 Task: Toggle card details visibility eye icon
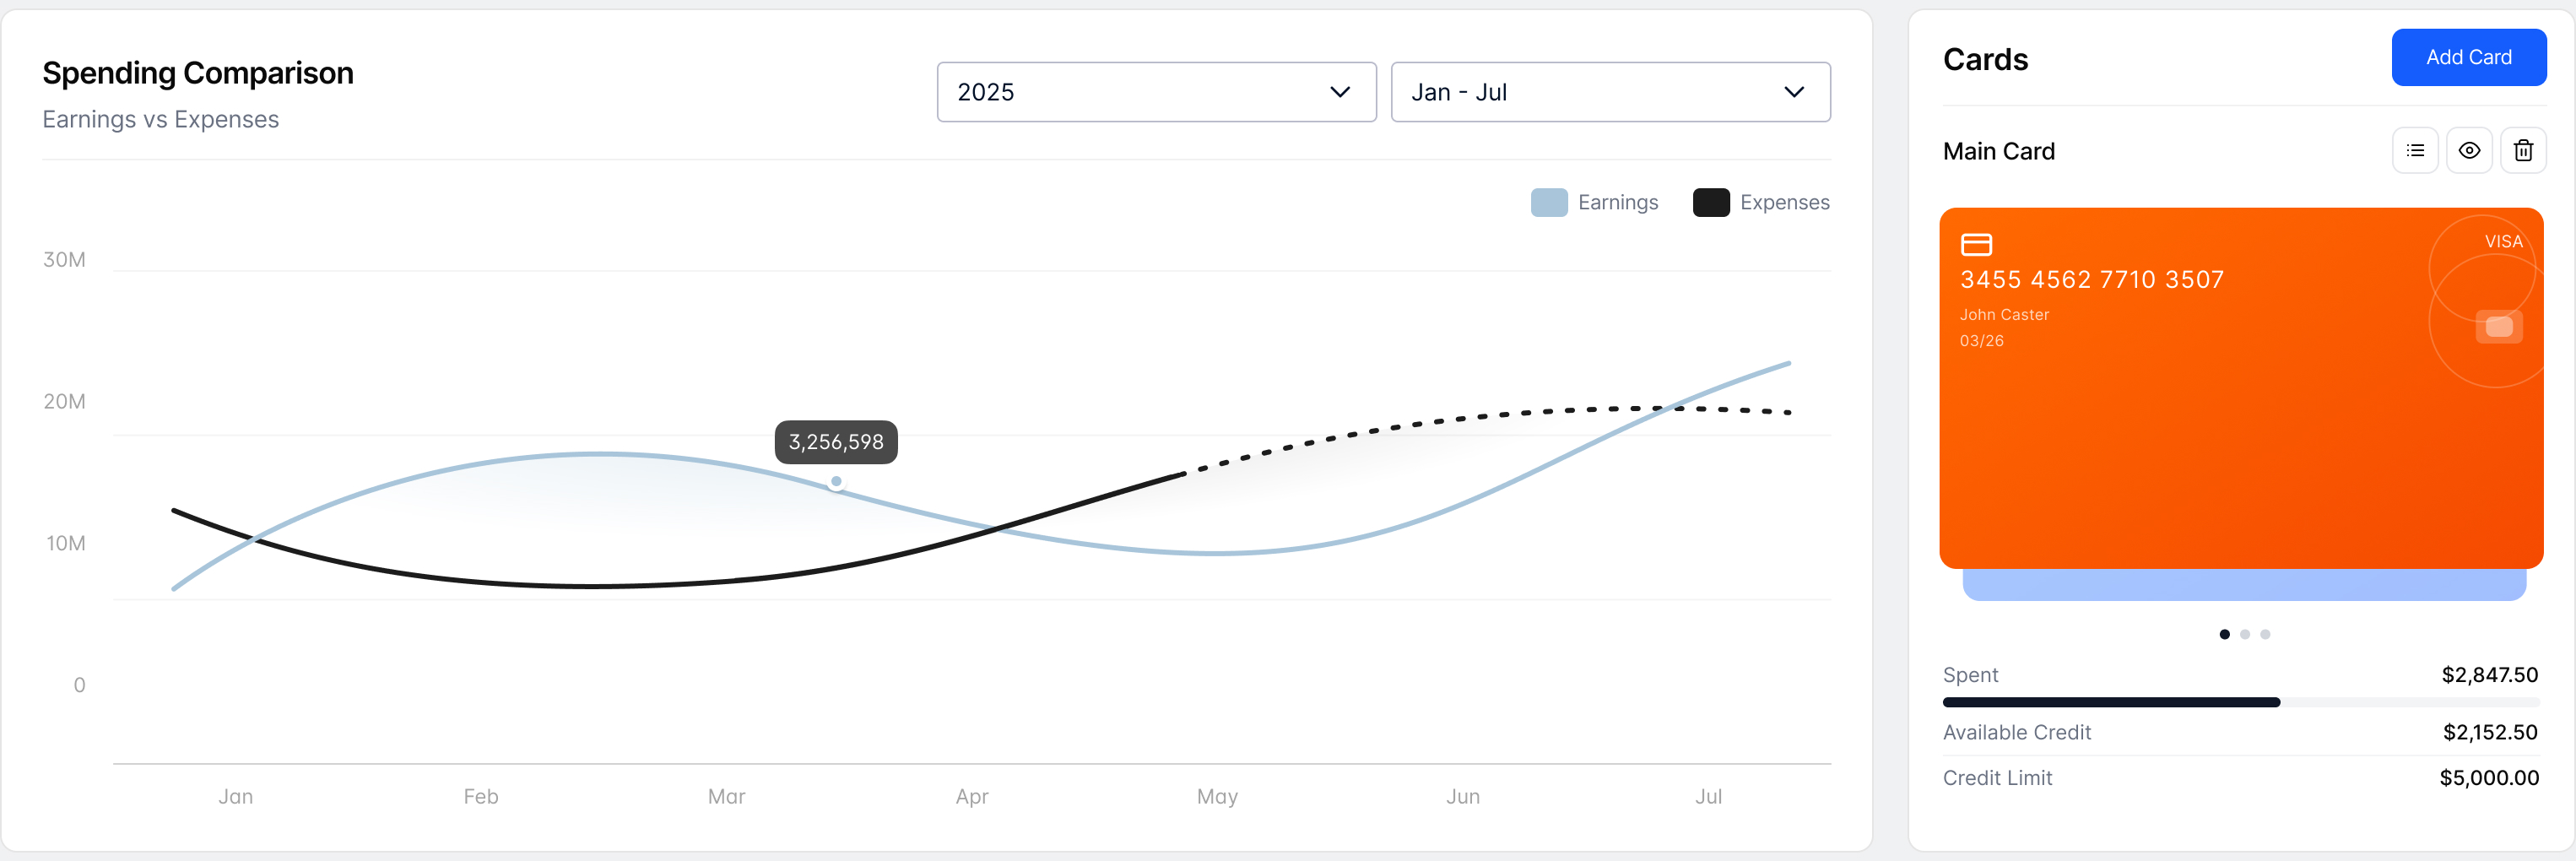point(2469,151)
